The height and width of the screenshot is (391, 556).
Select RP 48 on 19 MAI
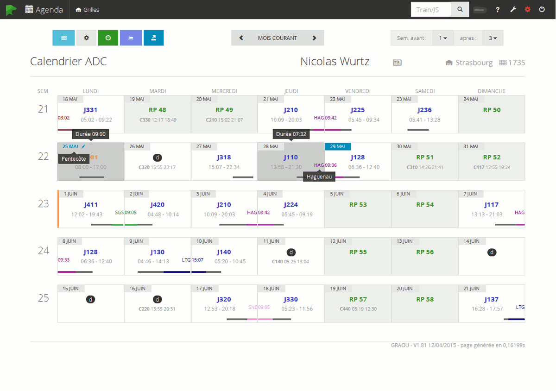[158, 110]
